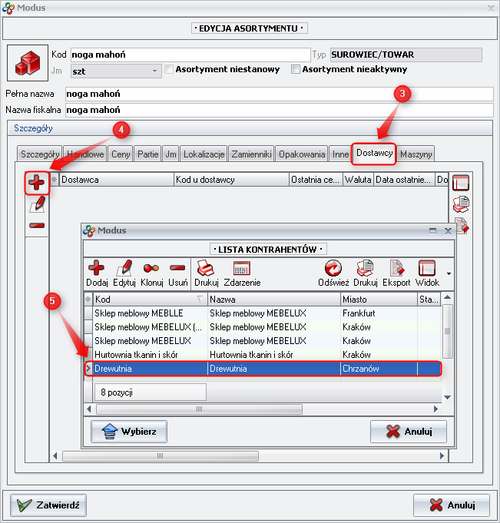Click Dodaj in the contractor list toolbar
500x523 pixels.
point(97,273)
